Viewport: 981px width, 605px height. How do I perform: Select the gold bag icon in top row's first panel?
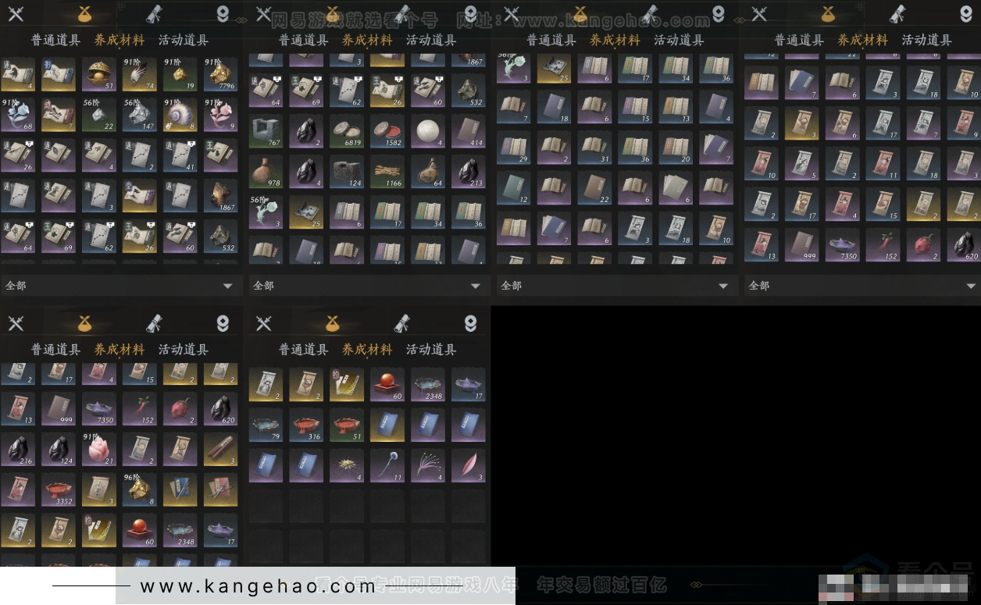click(x=85, y=14)
